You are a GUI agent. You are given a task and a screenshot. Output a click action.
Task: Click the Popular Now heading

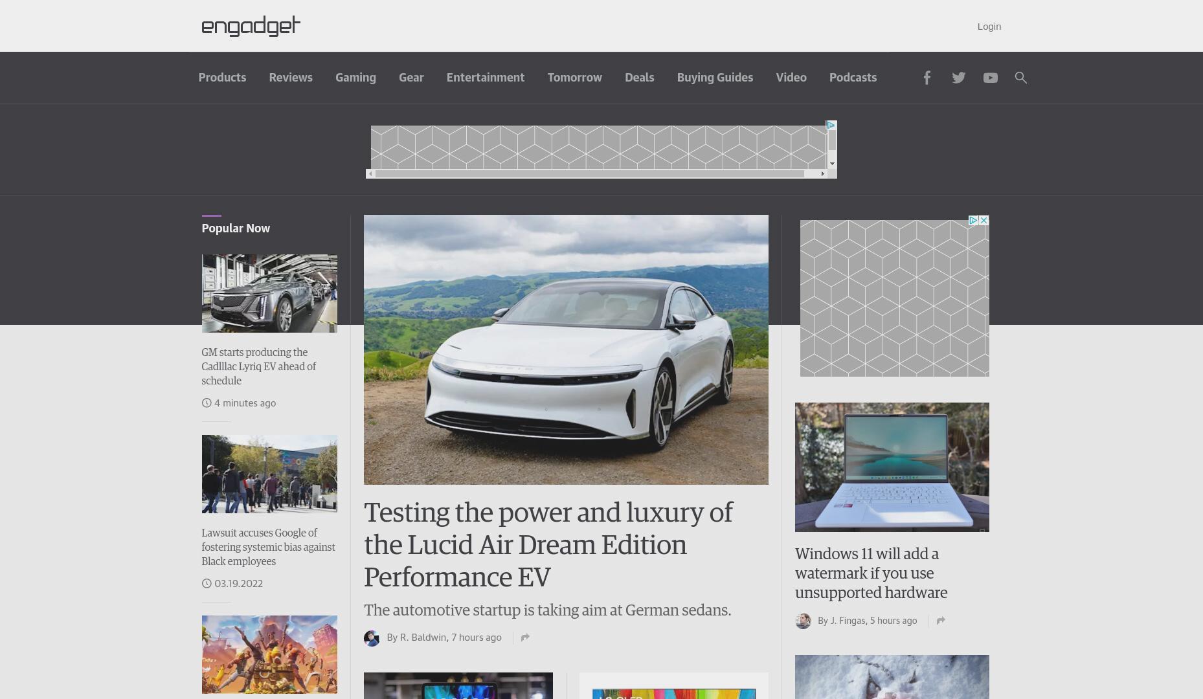pos(236,228)
